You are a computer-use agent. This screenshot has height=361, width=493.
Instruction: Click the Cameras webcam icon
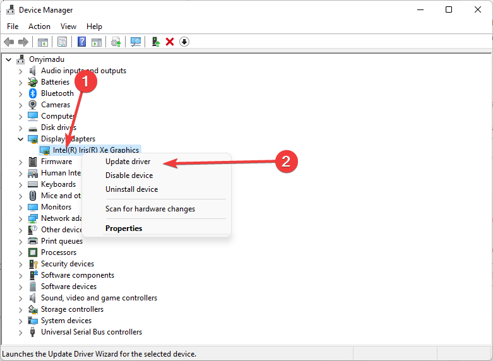[33, 105]
